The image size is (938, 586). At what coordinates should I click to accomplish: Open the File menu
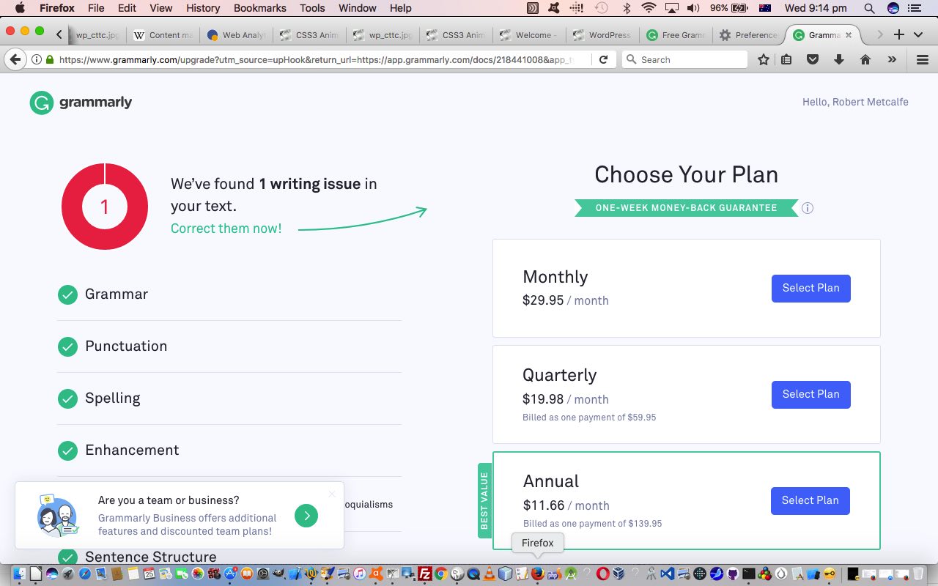96,8
